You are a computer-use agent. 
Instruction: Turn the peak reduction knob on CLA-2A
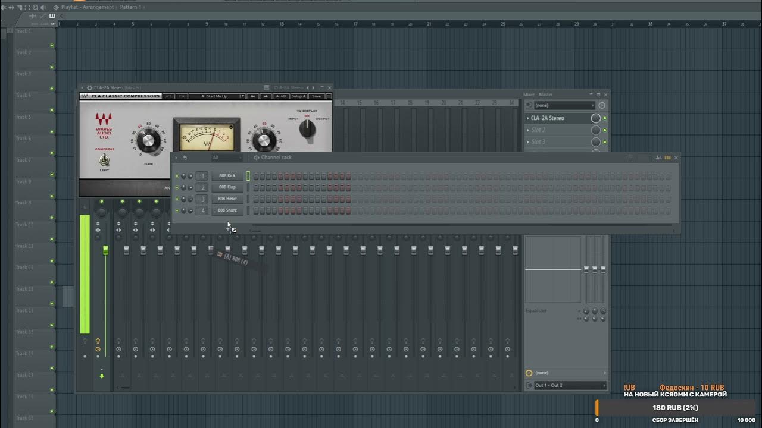(264, 141)
